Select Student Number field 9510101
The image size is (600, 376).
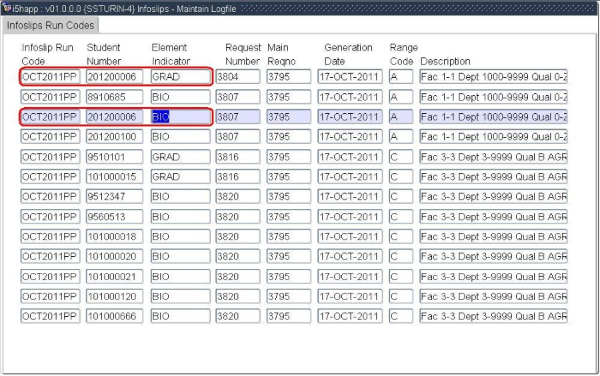(114, 157)
